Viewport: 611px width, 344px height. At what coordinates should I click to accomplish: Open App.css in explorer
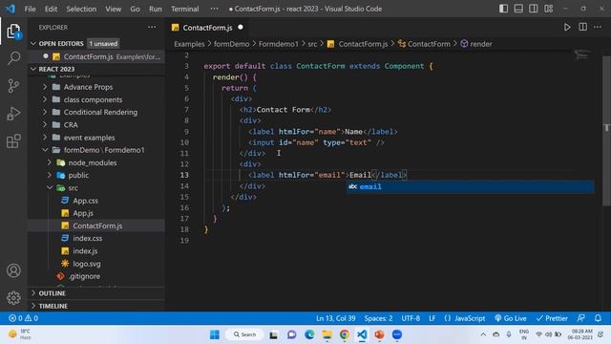point(85,201)
